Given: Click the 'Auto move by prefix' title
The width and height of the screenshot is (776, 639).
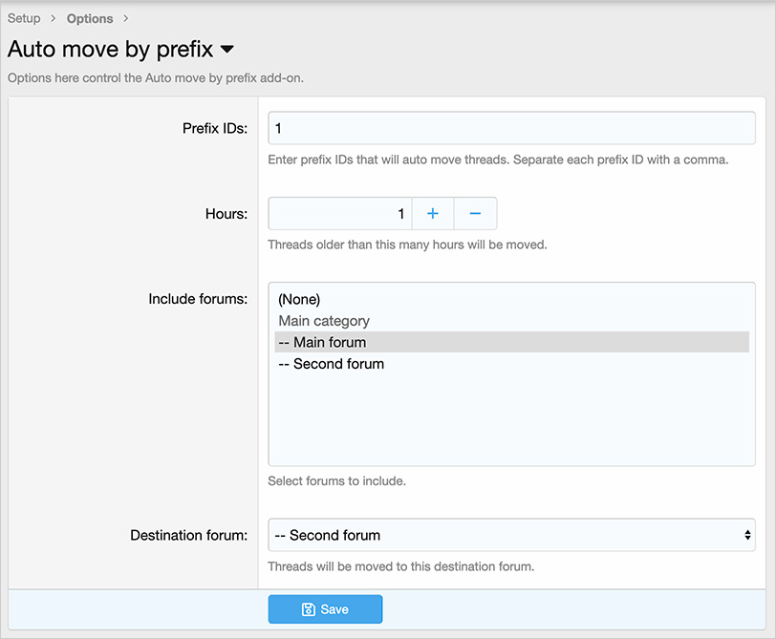Looking at the screenshot, I should pos(110,50).
